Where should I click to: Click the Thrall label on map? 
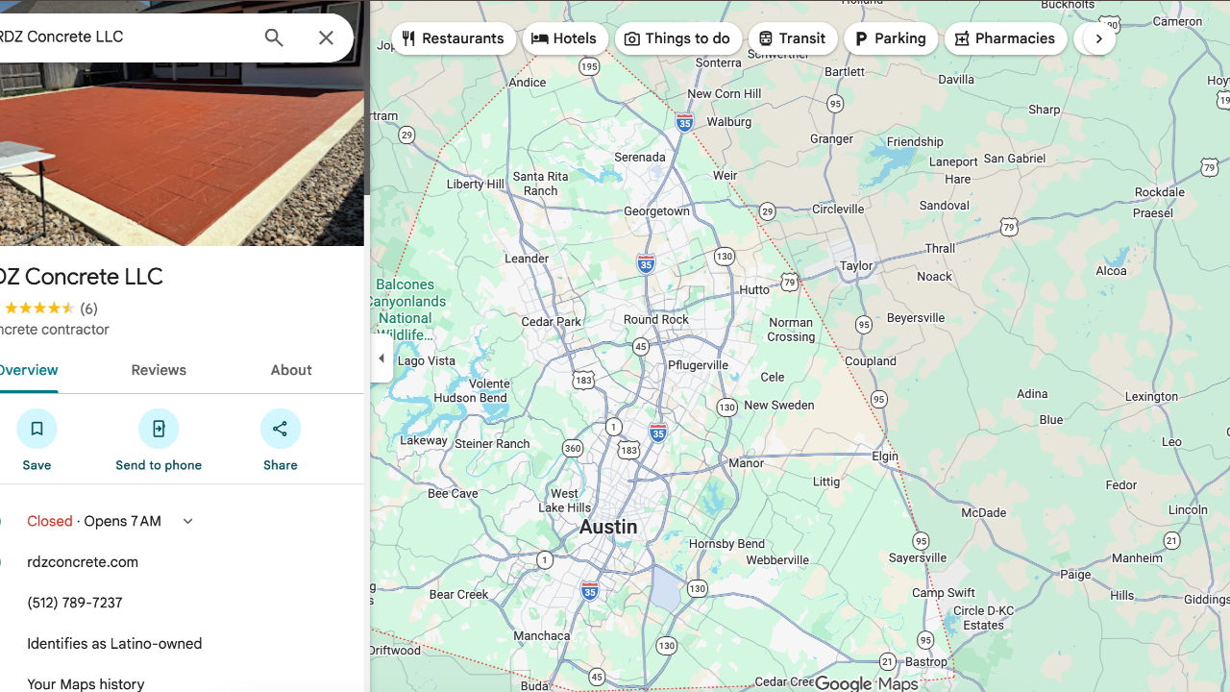[x=940, y=249]
